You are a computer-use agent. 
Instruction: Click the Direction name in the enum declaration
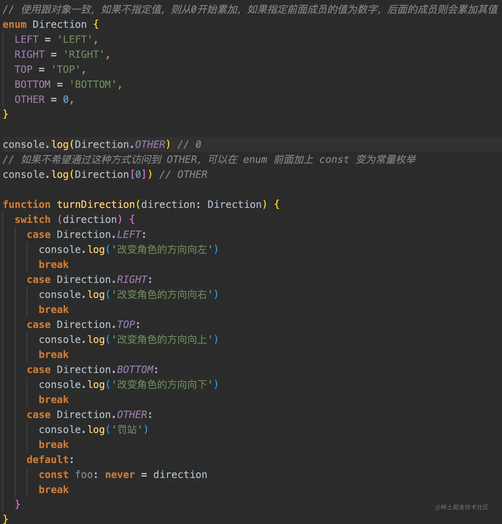[59, 25]
